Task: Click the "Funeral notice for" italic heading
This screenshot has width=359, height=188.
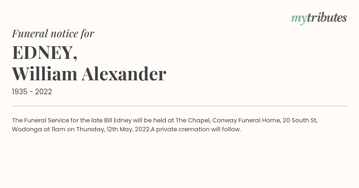Action: [53, 33]
